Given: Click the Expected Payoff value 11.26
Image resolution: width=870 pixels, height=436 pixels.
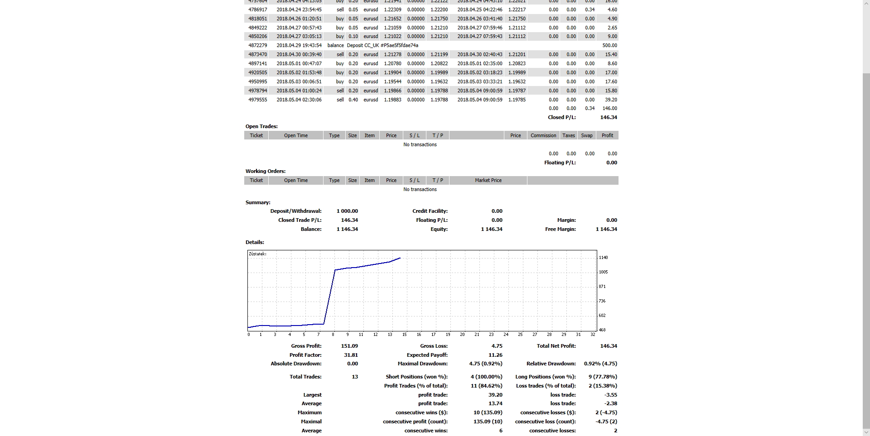Looking at the screenshot, I should click(x=496, y=355).
